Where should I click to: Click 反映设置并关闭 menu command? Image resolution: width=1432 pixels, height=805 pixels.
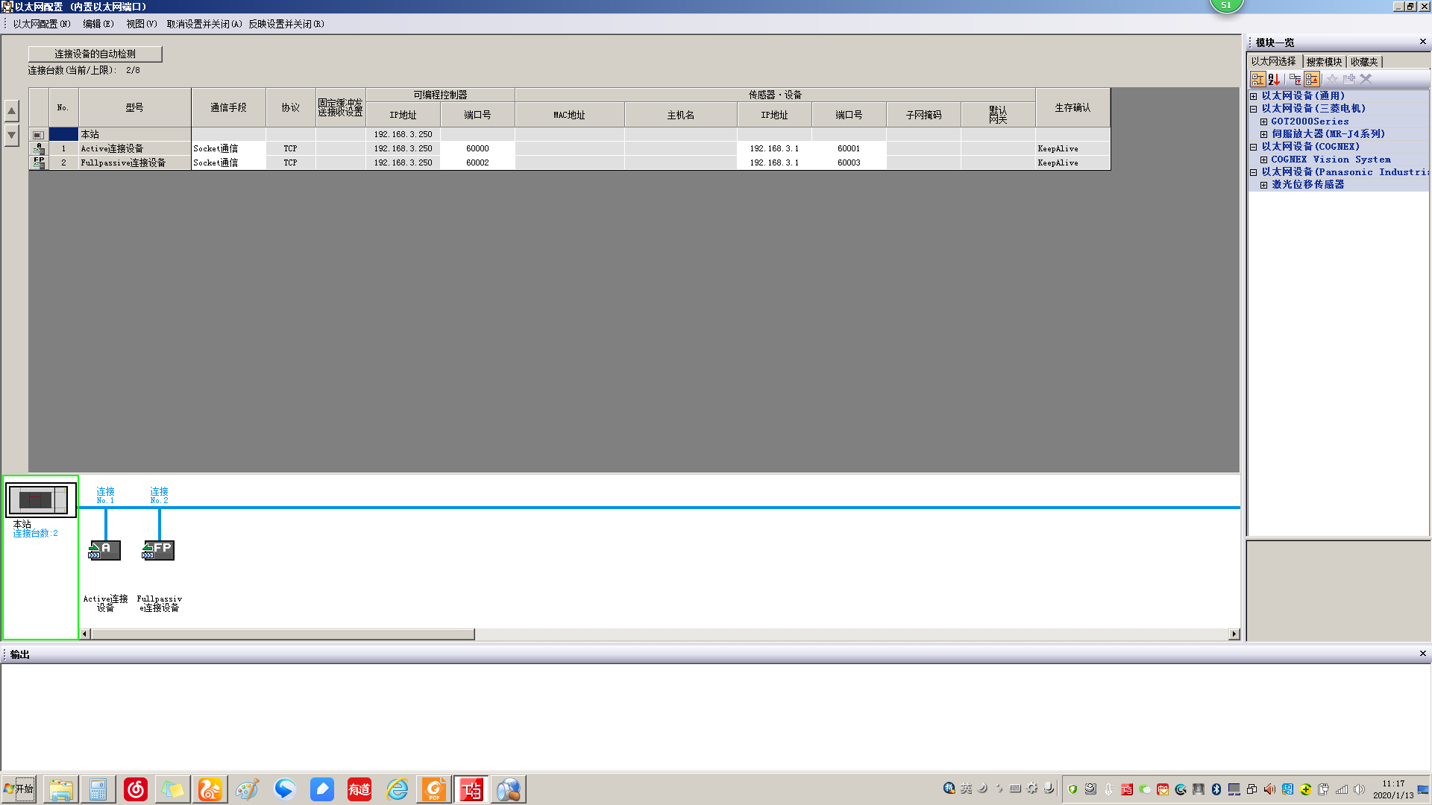point(286,24)
